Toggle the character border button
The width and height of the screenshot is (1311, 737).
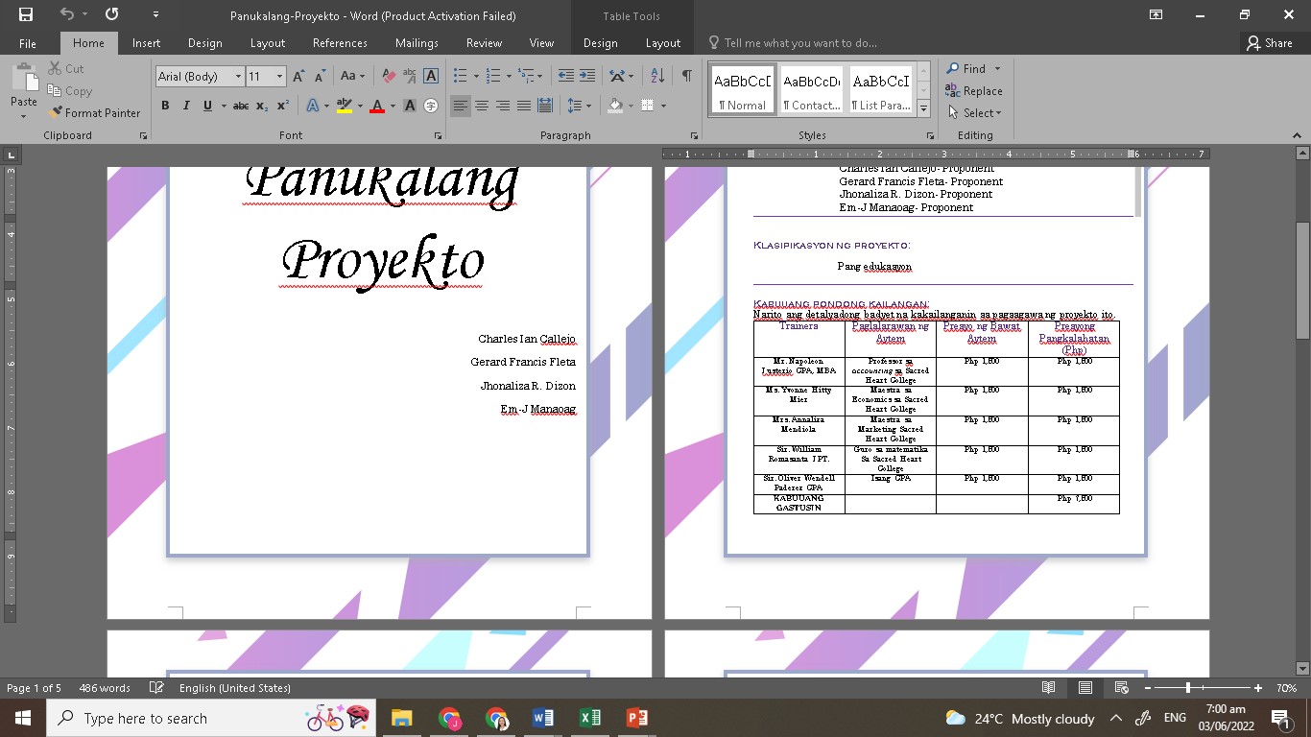pyautogui.click(x=431, y=76)
